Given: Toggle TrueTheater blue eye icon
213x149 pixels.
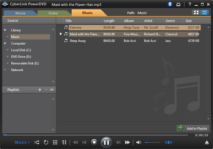Looking at the screenshot, I should [169, 142].
